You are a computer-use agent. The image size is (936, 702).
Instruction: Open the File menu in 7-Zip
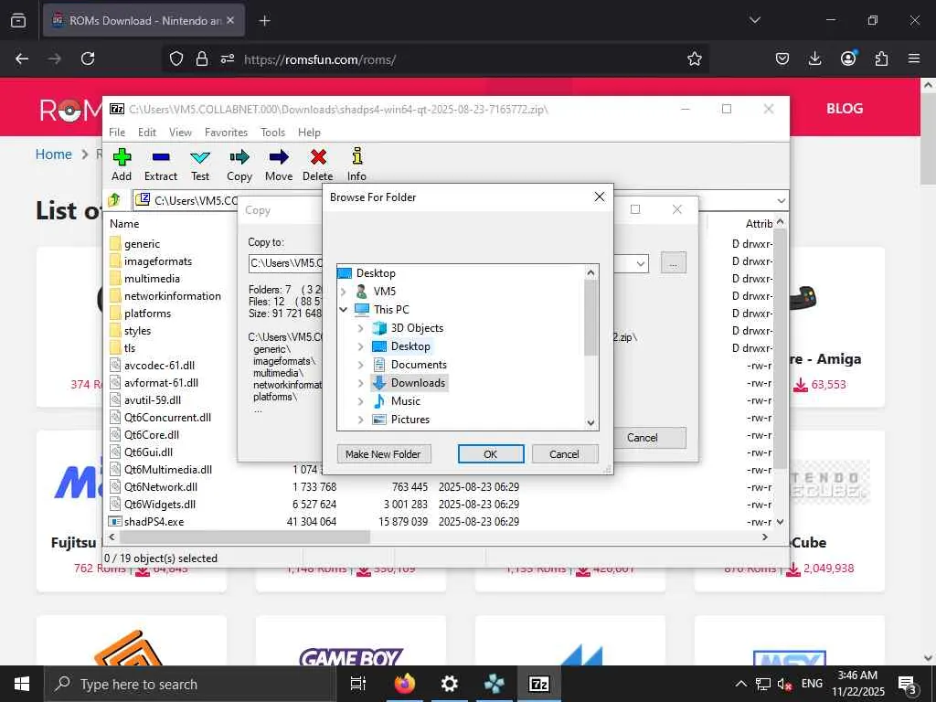click(x=117, y=133)
